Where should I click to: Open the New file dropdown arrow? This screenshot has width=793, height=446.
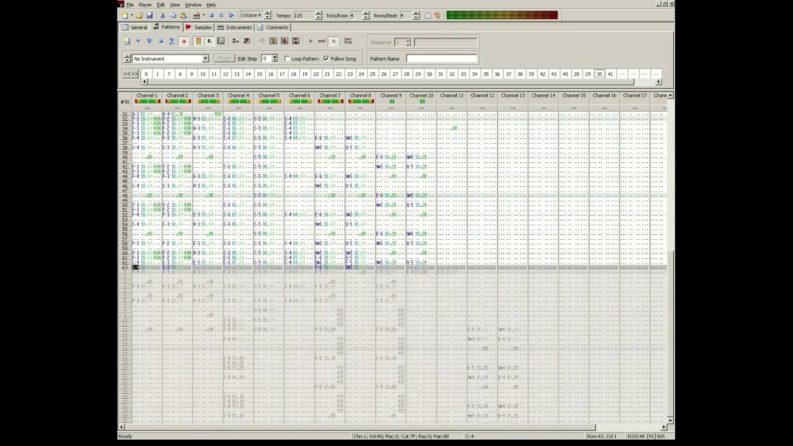point(131,15)
